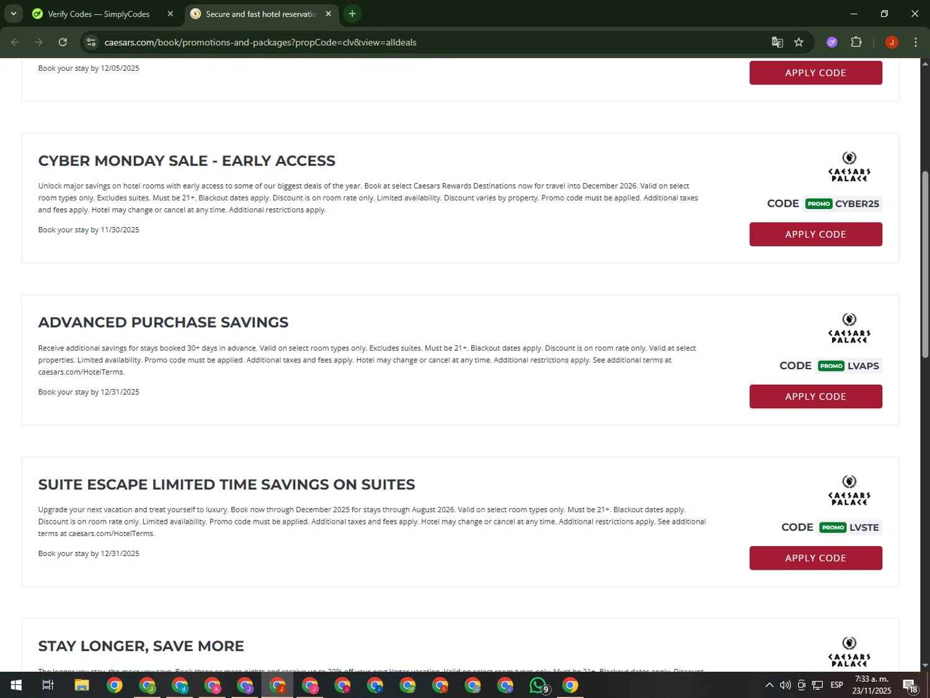This screenshot has width=930, height=698.
Task: Reload the Caesars page
Action: 63,42
